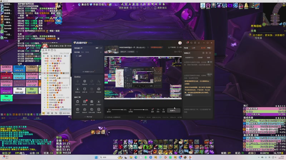This screenshot has width=286, height=160.
Task: Click first buff icon at game top right
Action: tap(203, 5)
